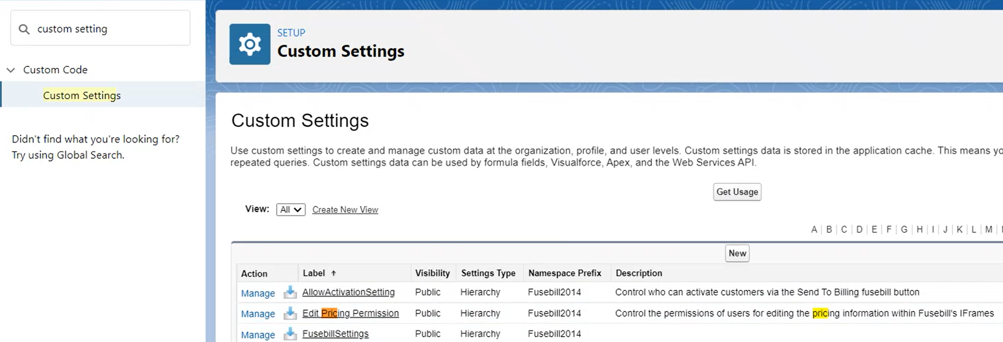Open the AllowActivationSetting label link

[348, 292]
